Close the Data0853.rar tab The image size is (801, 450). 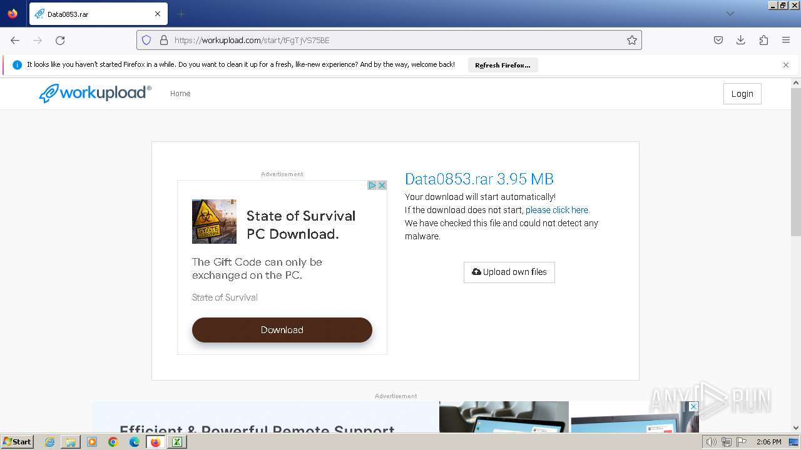click(158, 14)
